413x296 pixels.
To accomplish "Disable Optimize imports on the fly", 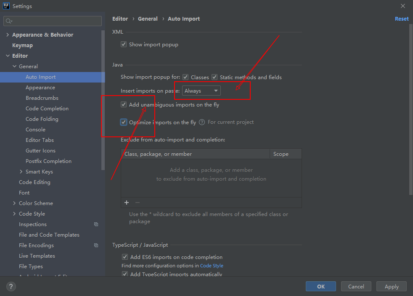I will point(124,123).
